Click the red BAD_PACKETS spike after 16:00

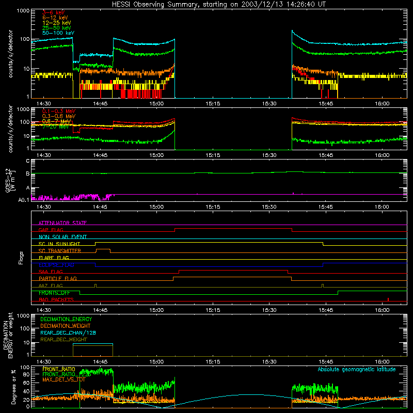[388, 299]
